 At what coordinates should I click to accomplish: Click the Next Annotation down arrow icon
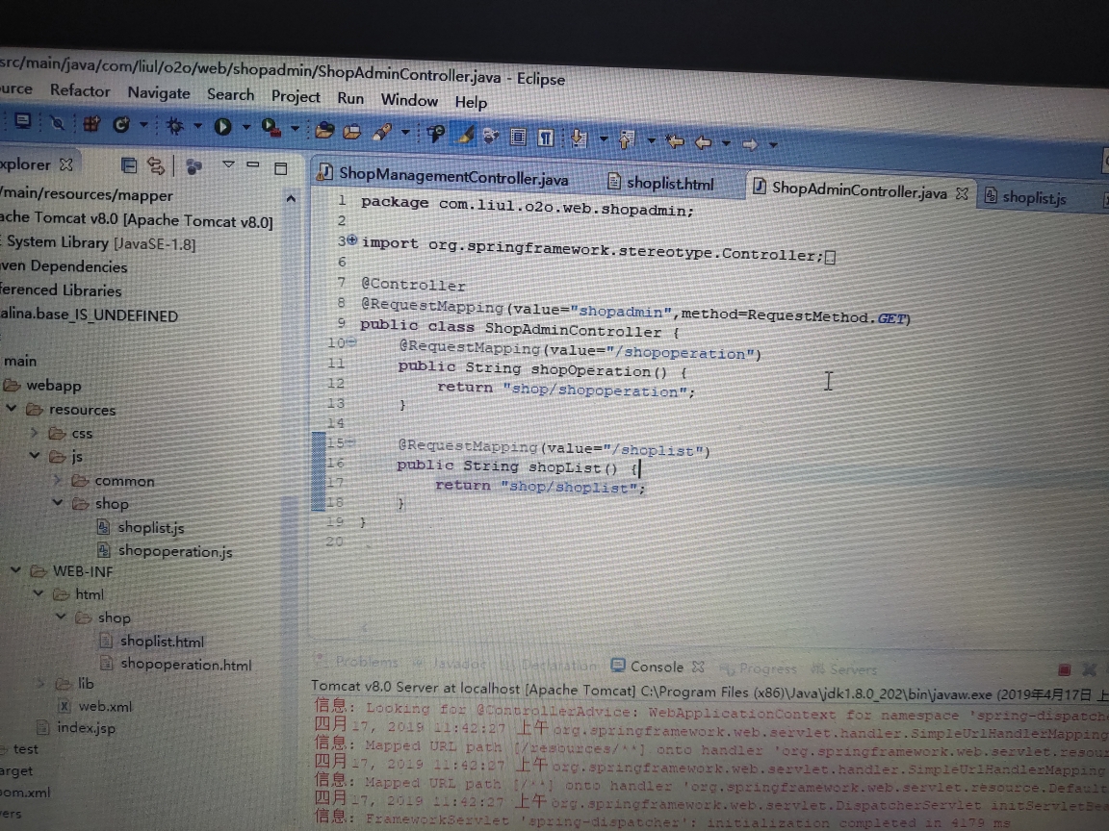click(579, 138)
